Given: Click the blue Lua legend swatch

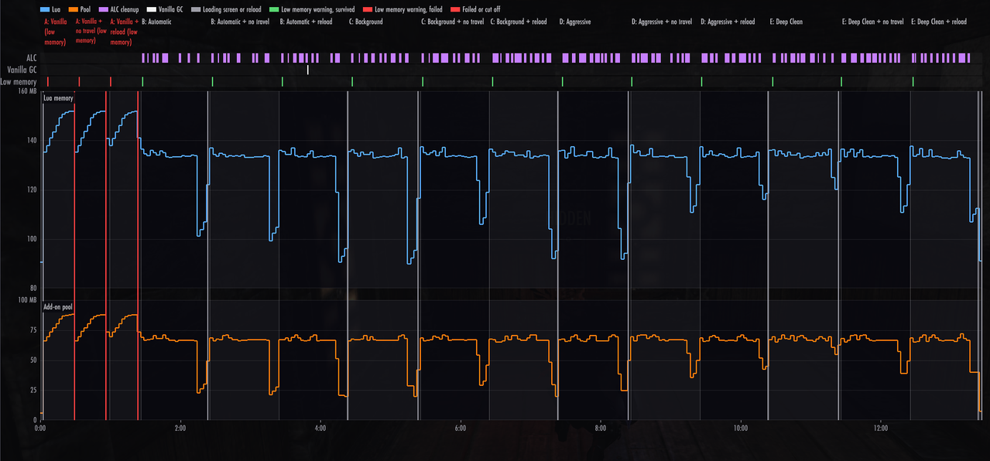Looking at the screenshot, I should tap(44, 9).
